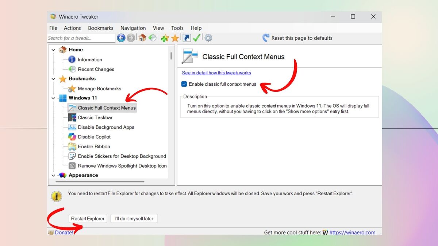
Task: Click the Disable Copilot colorful icon
Action: pos(72,137)
